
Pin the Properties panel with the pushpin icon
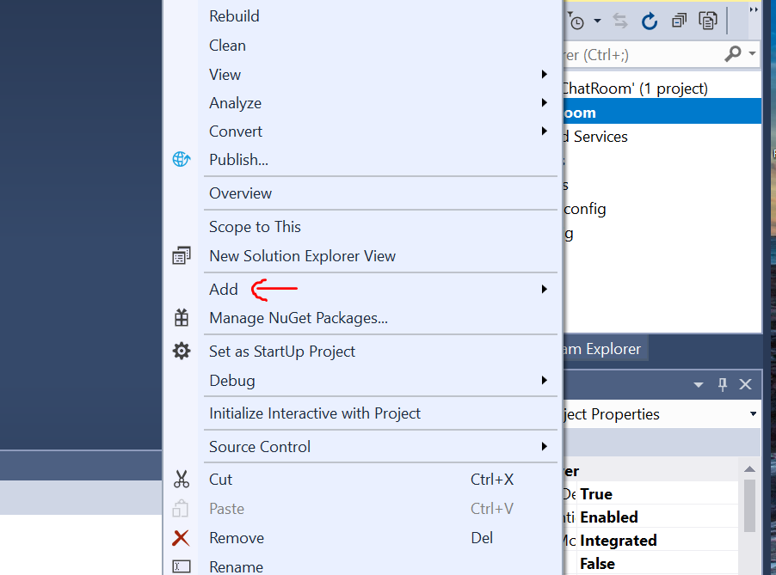click(x=723, y=384)
